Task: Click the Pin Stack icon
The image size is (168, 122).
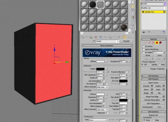Action: [143, 32]
